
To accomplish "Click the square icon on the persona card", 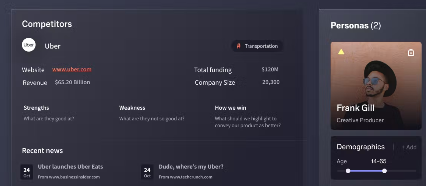I will [x=411, y=53].
